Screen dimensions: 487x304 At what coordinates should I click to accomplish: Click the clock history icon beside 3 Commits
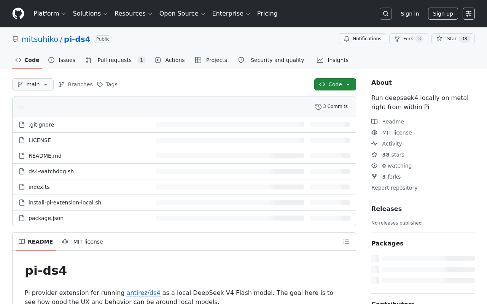tap(318, 107)
